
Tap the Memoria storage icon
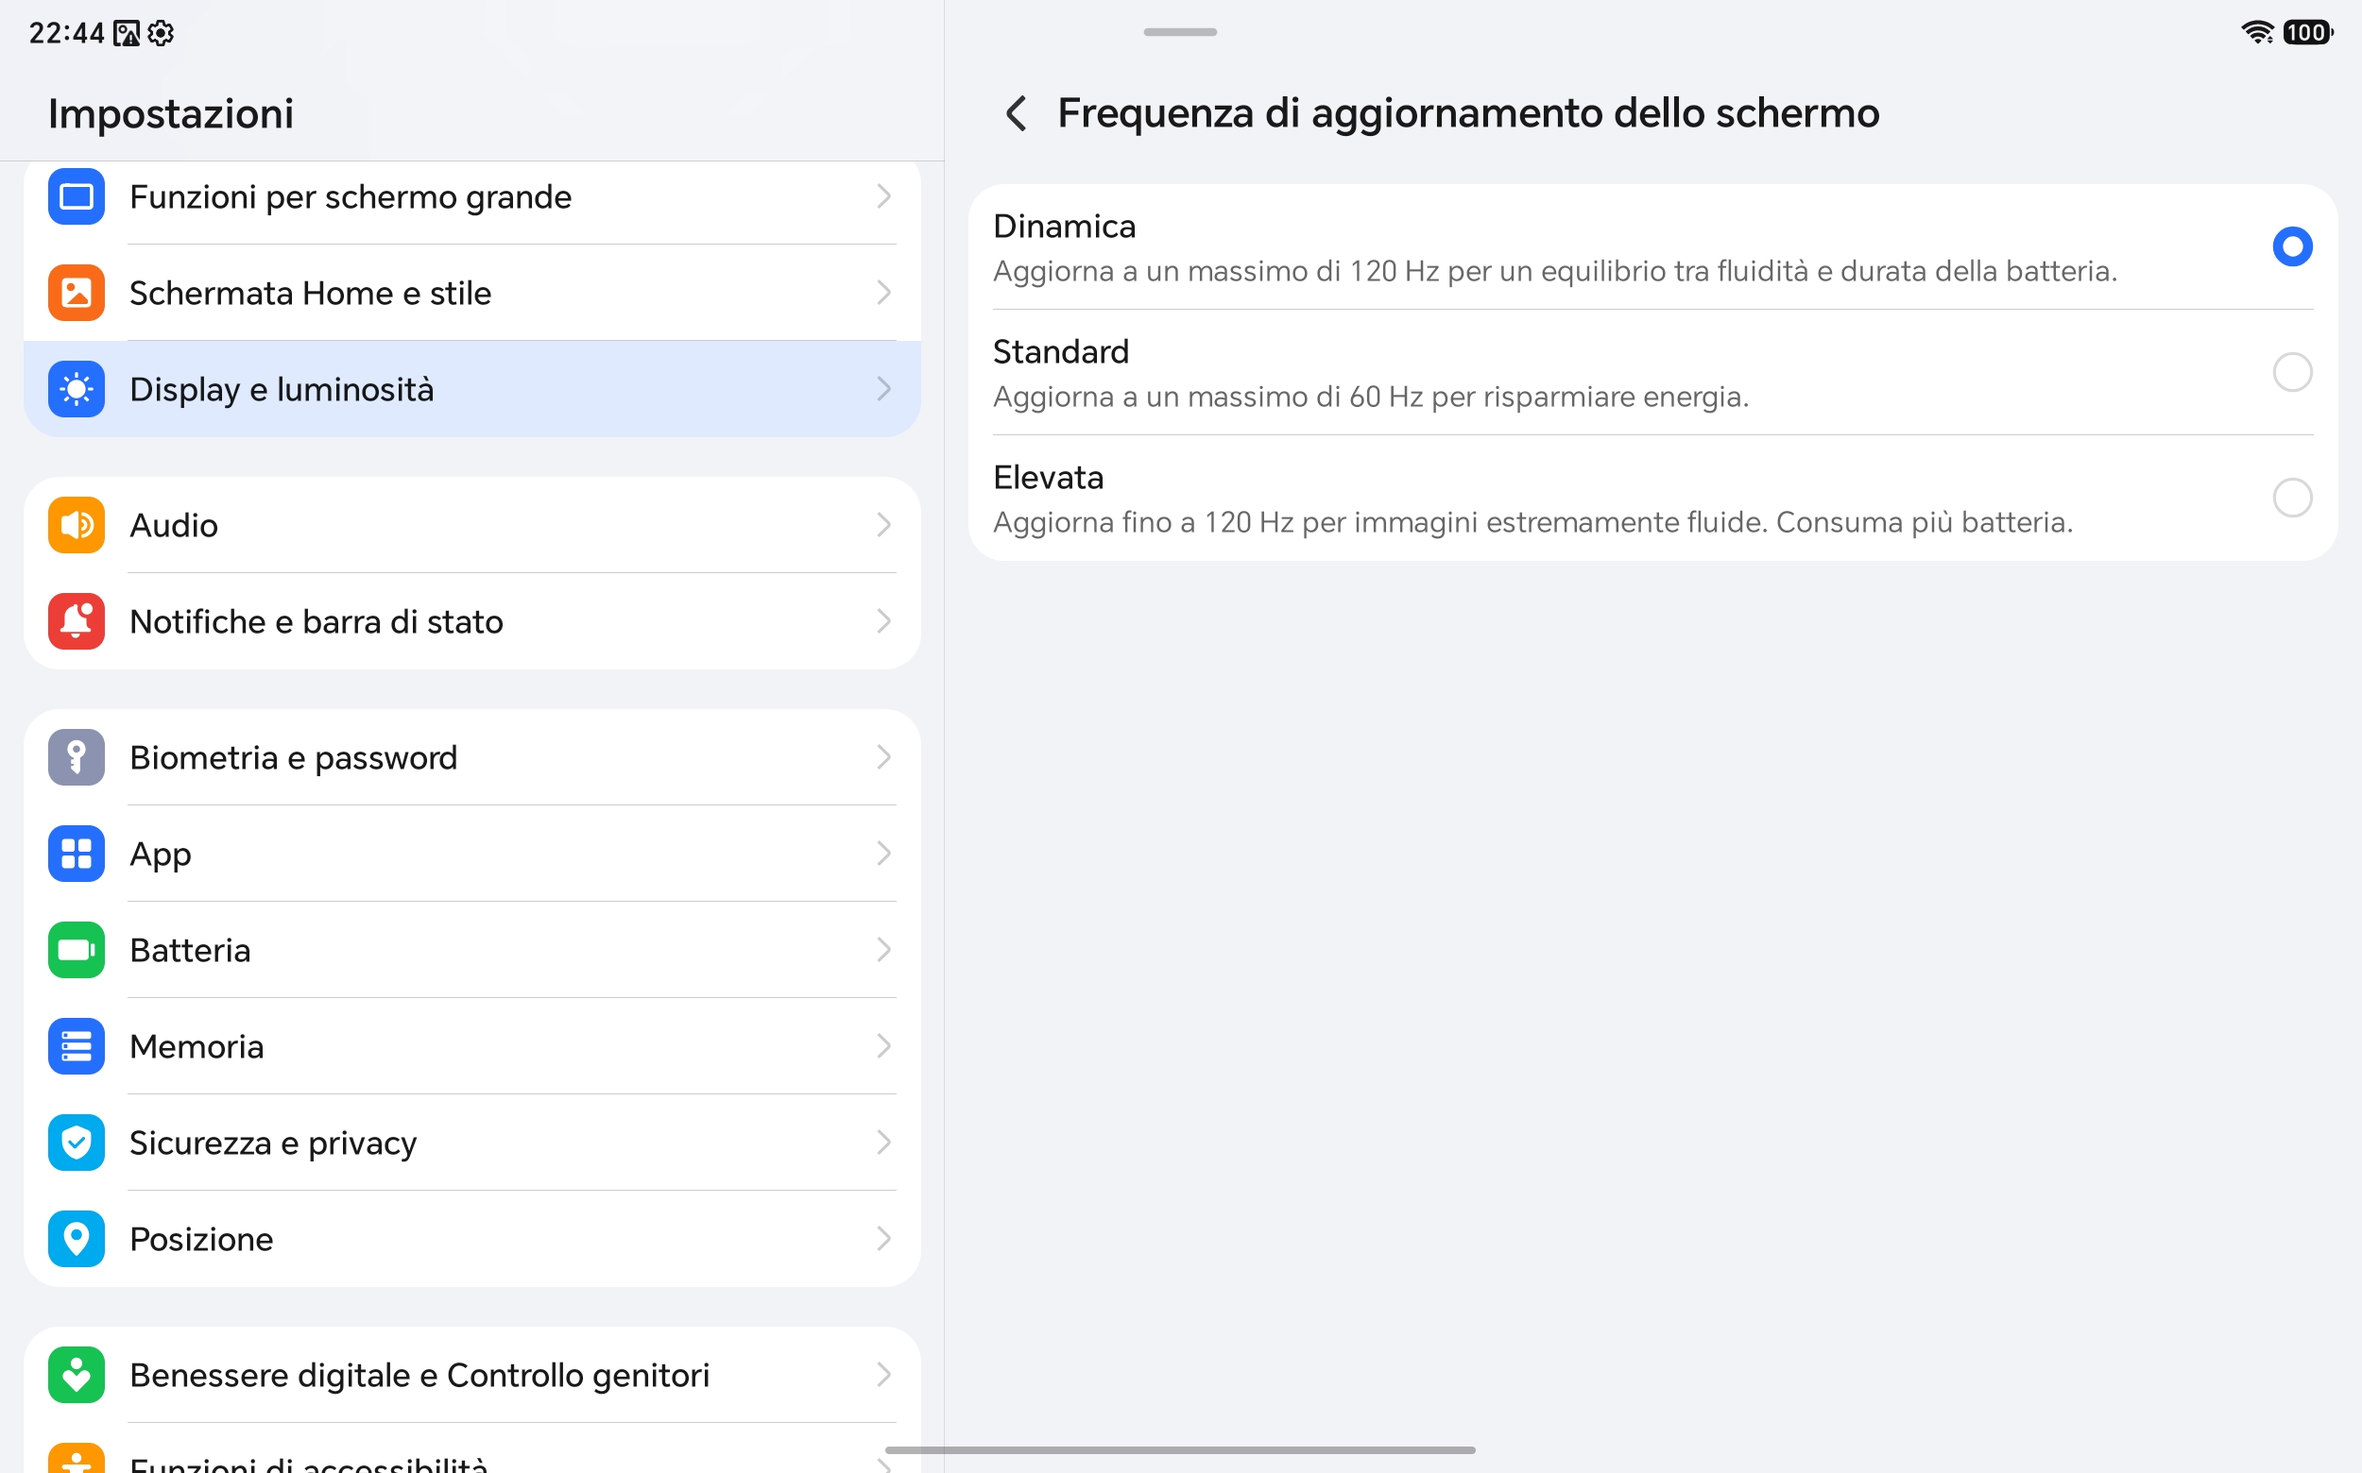(76, 1046)
